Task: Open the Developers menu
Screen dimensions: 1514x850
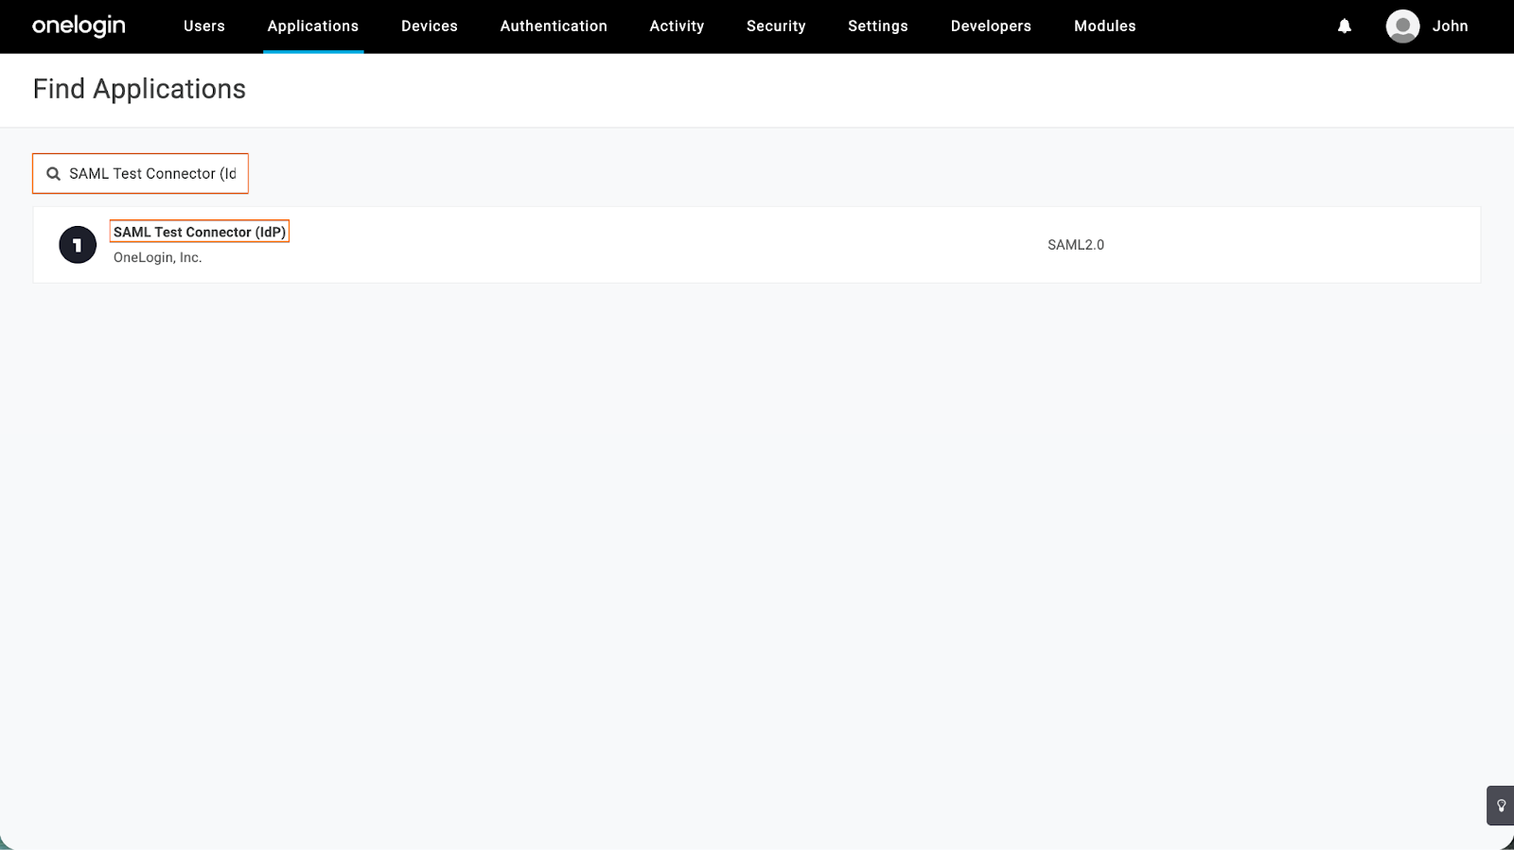Action: [991, 26]
